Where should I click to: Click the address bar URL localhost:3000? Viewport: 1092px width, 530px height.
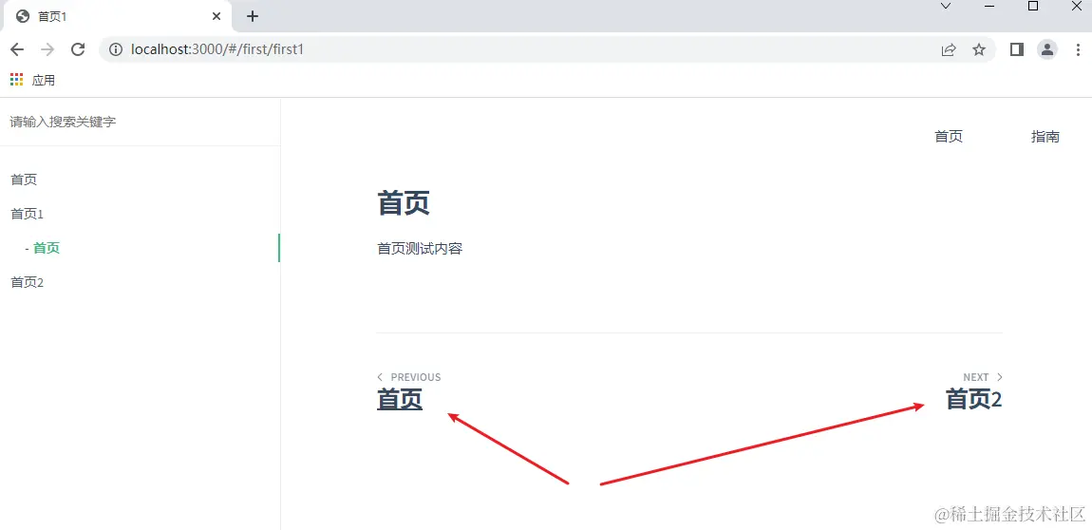[x=217, y=50]
